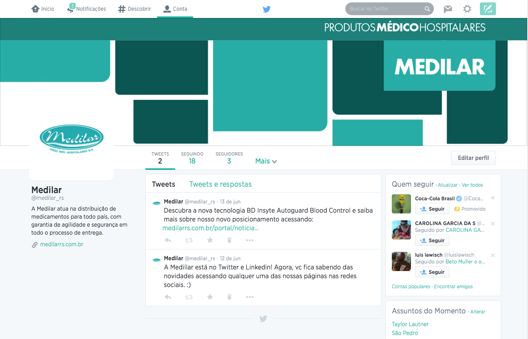Screen dimensions: 528x339
Task: Click the Editar perfil button
Action: click(x=473, y=158)
